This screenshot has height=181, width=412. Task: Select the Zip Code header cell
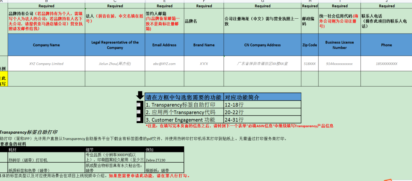coord(310,45)
